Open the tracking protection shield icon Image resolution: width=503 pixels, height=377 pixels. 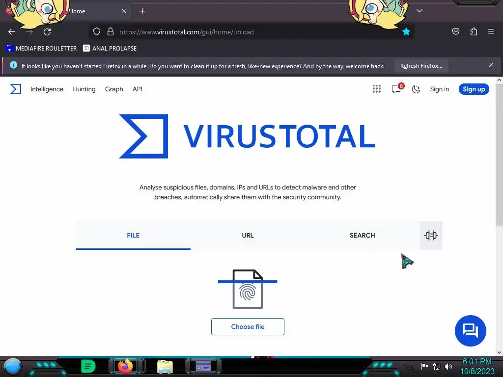coord(97,32)
